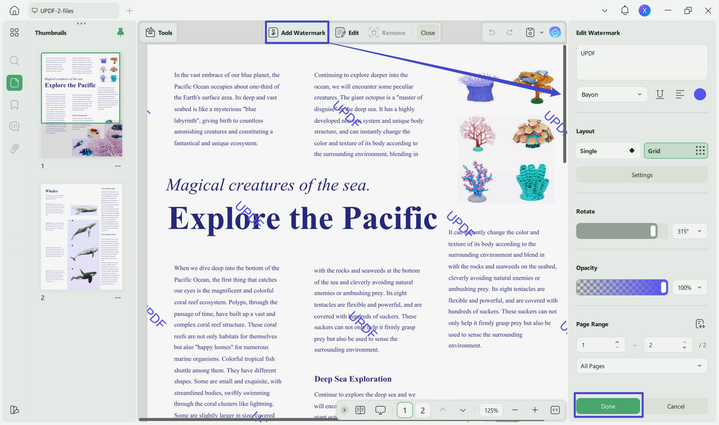Toggle underline for watermark text
The image size is (719, 425).
click(x=660, y=94)
